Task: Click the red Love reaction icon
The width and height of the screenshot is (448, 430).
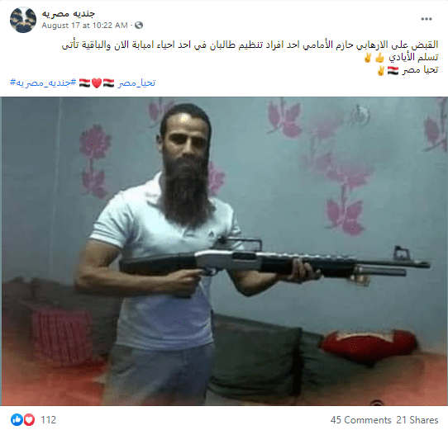Action: click(29, 420)
